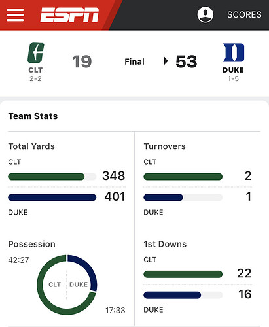Click the ESPN logo
This screenshot has height=327, width=269.
pos(69,15)
